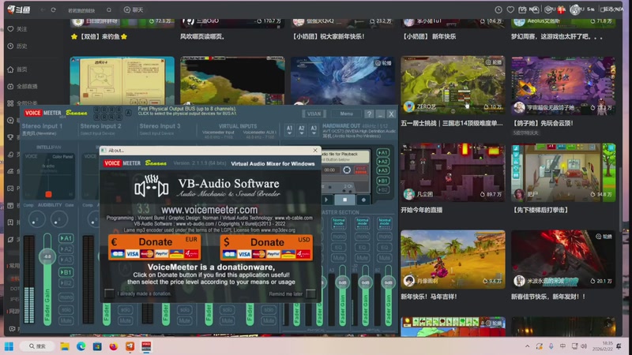Start recording with the cassette record button
Viewport: 632px width, 355px height.
(x=363, y=200)
